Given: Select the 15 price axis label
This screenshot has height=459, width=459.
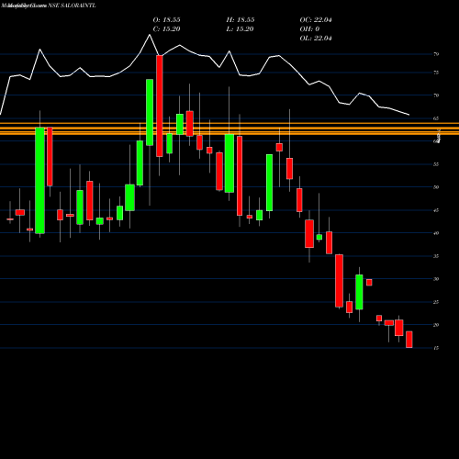Looking at the screenshot, I should pos(436,348).
